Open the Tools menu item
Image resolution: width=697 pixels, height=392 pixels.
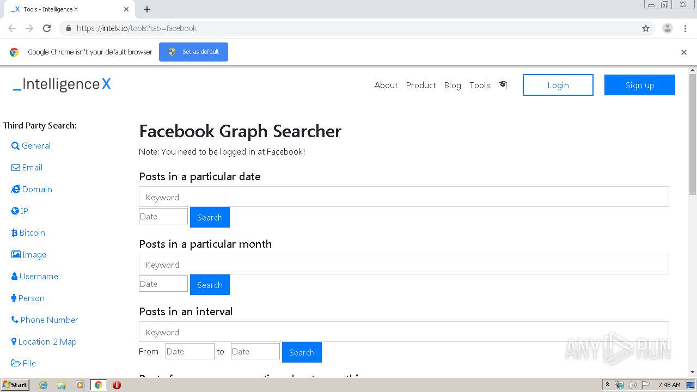click(x=480, y=85)
